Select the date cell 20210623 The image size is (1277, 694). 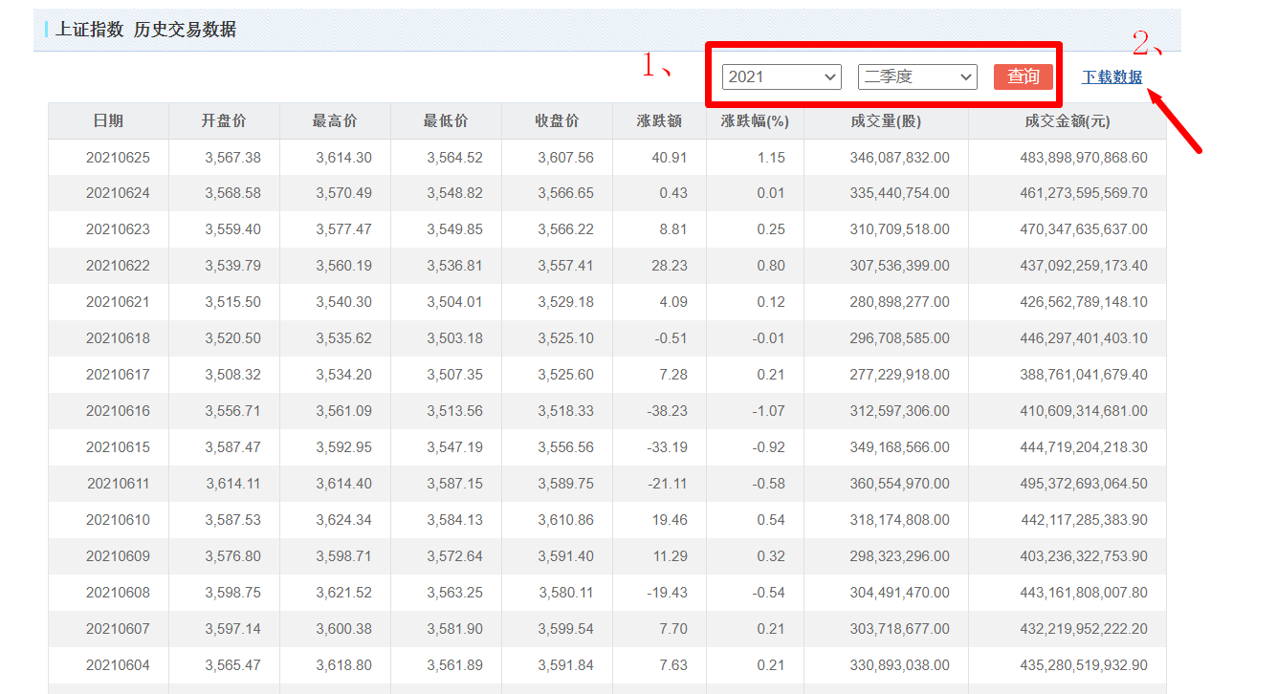(x=118, y=230)
